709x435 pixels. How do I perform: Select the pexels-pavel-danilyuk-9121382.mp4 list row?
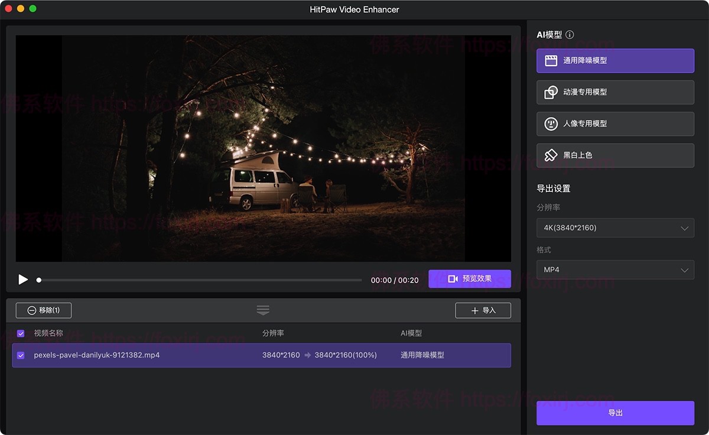point(263,355)
